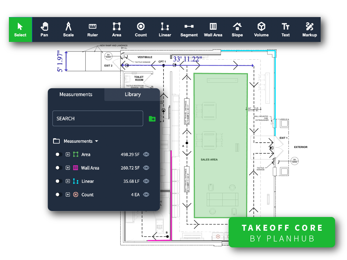
Task: Toggle the Count row switch
Action: click(x=59, y=195)
